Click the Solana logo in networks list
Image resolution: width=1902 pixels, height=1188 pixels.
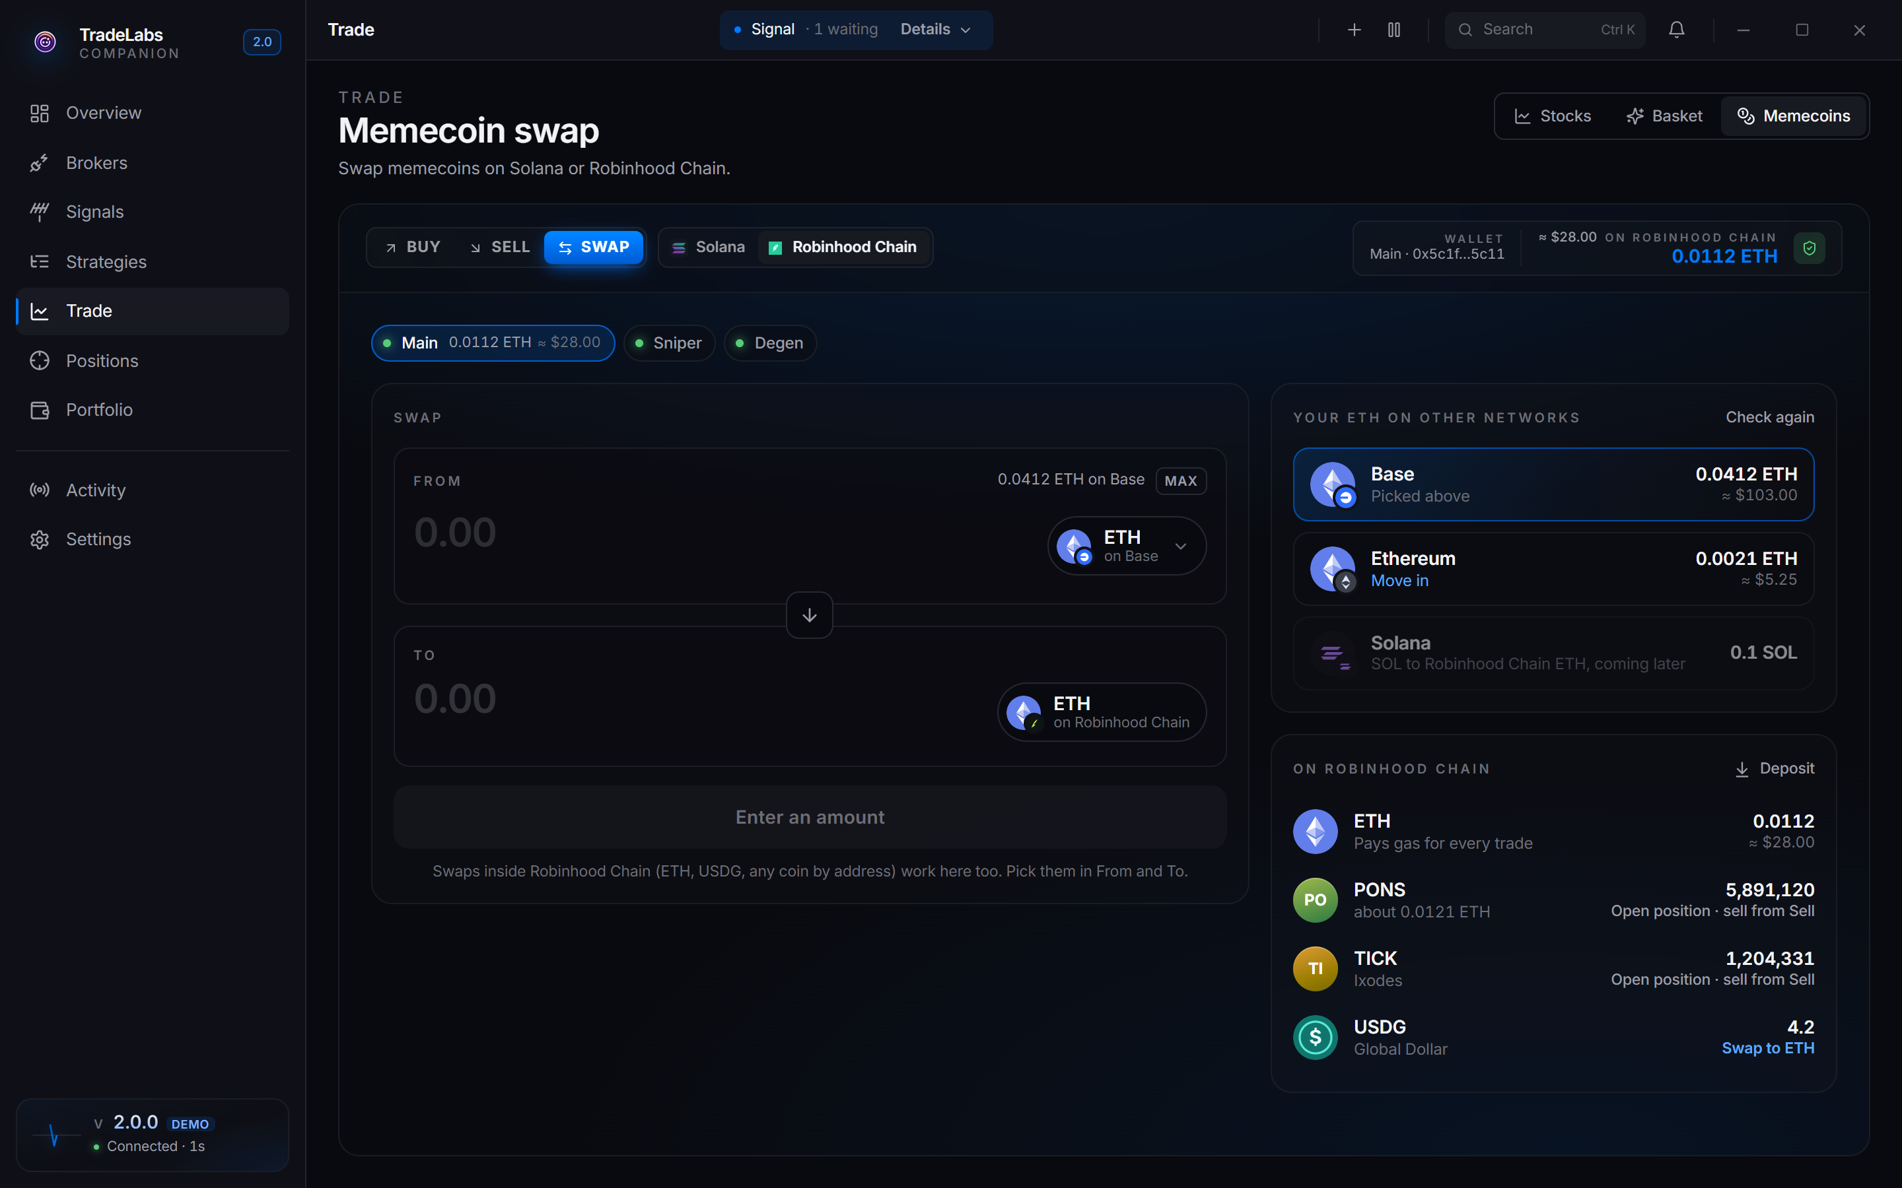point(1333,653)
